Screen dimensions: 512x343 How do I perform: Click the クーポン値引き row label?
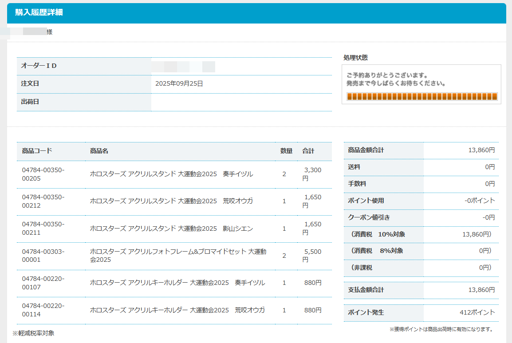[369, 217]
